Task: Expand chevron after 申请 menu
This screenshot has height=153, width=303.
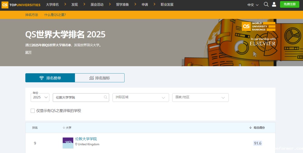Action: click(154, 4)
